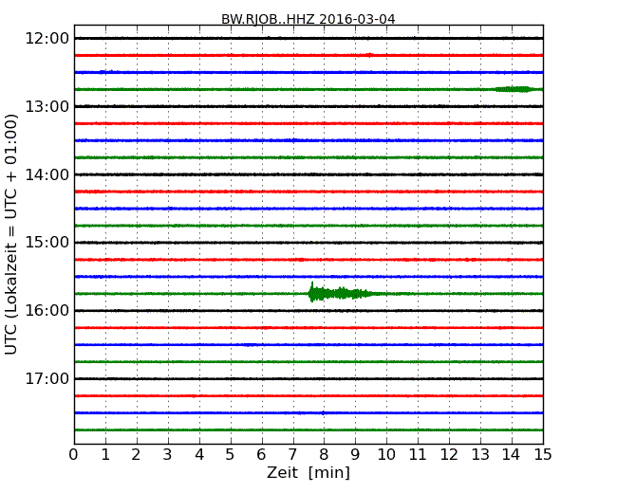Viewport: 617px width, 493px height.
Task: Click the small green signal burst before 13:00
Action: click(x=514, y=89)
